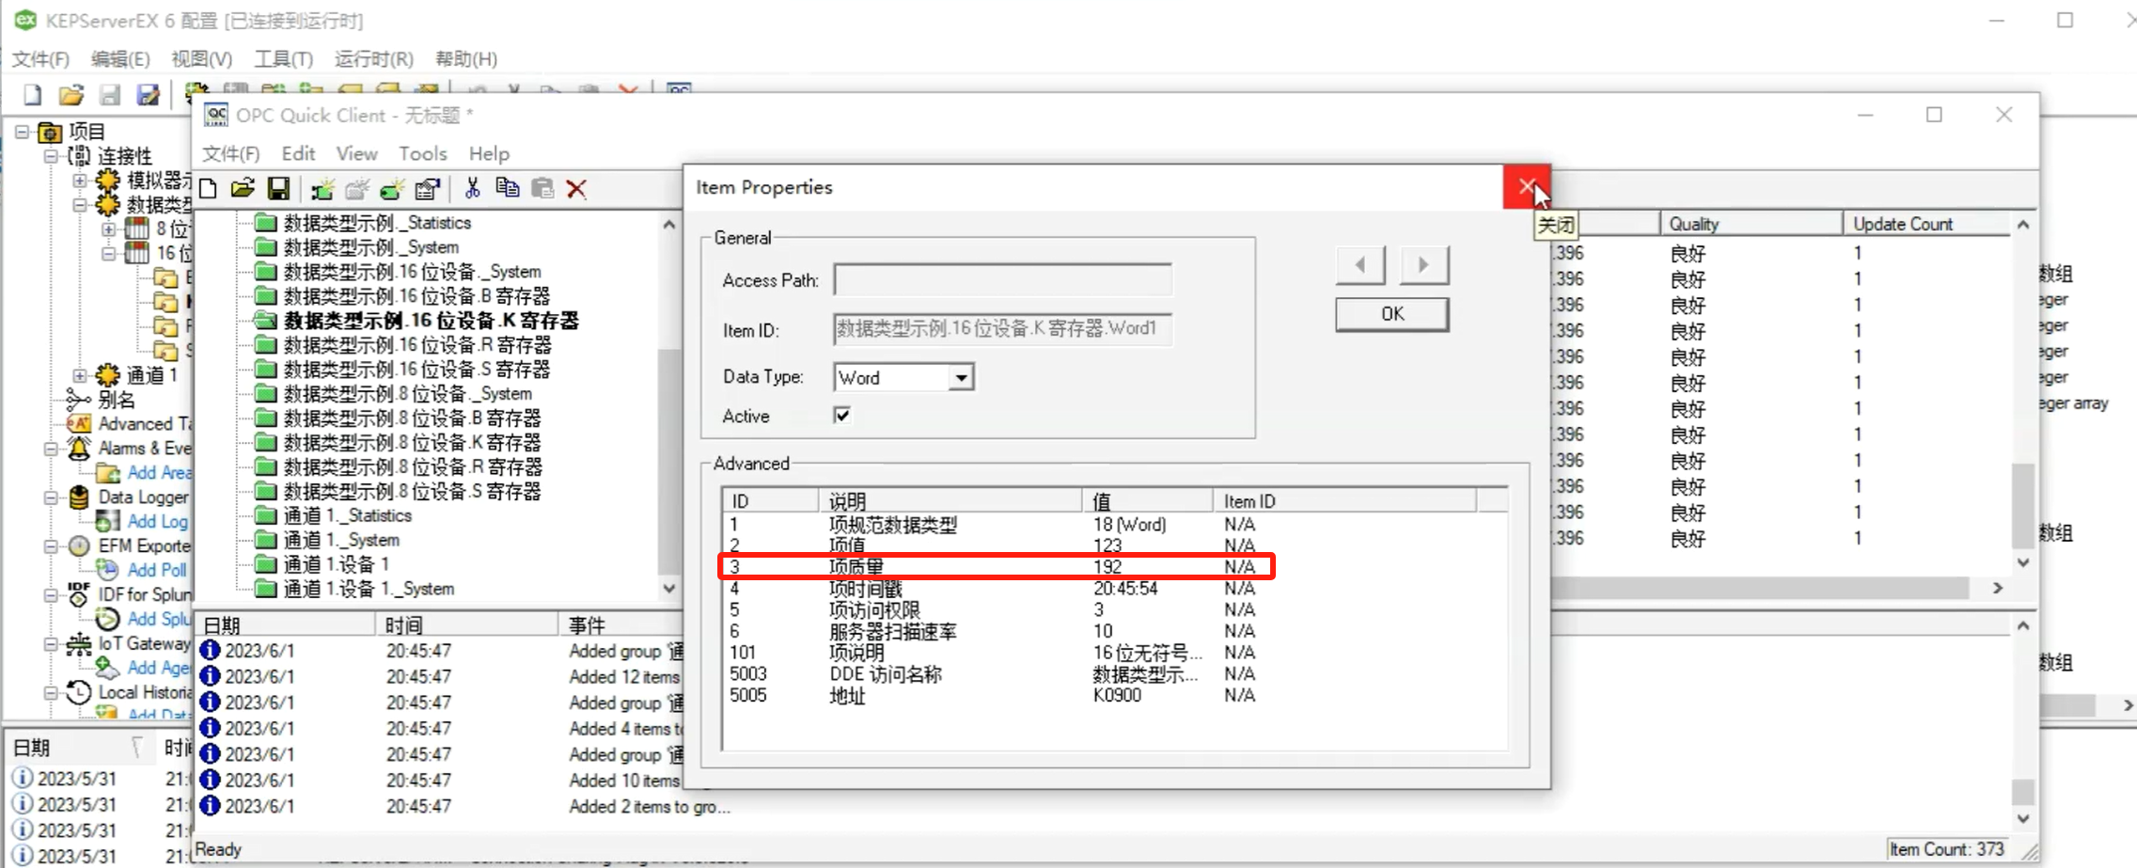The image size is (2137, 868).
Task: Select 通道 1.设备 1 group in tree
Action: 336,564
